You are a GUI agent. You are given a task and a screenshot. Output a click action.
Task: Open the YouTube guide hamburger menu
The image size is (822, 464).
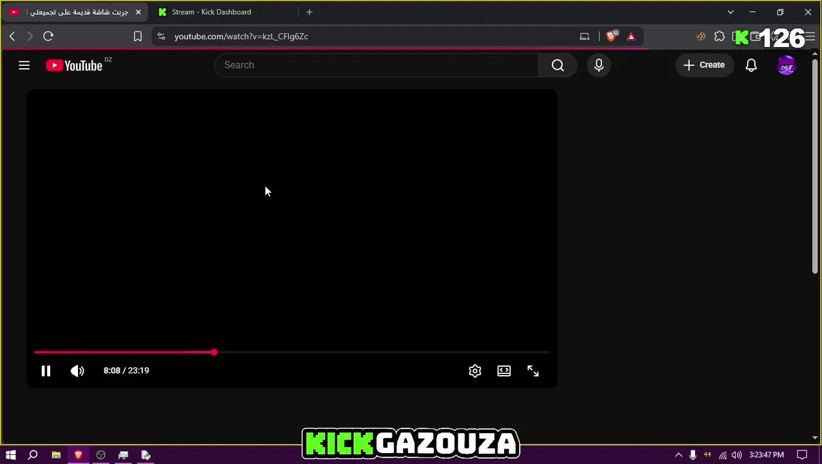click(24, 65)
